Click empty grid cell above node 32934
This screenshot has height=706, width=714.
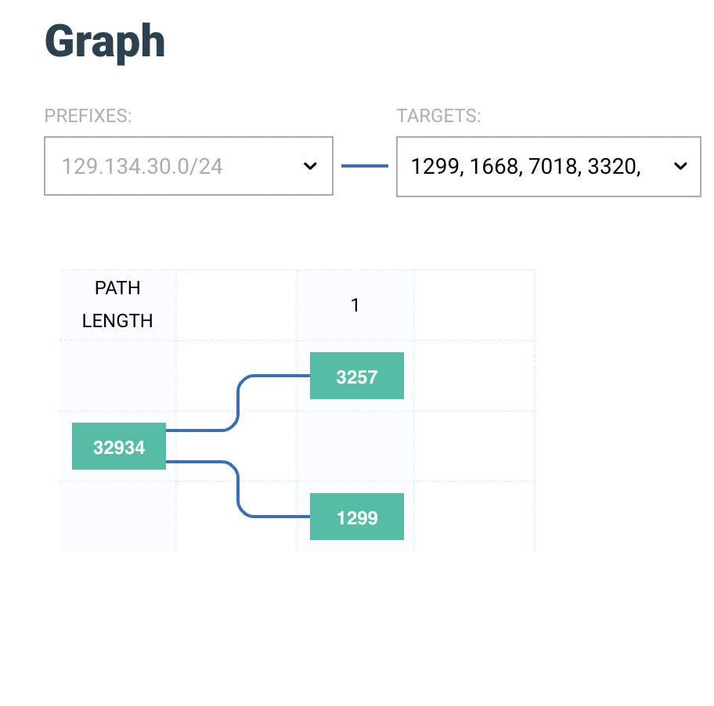click(117, 376)
